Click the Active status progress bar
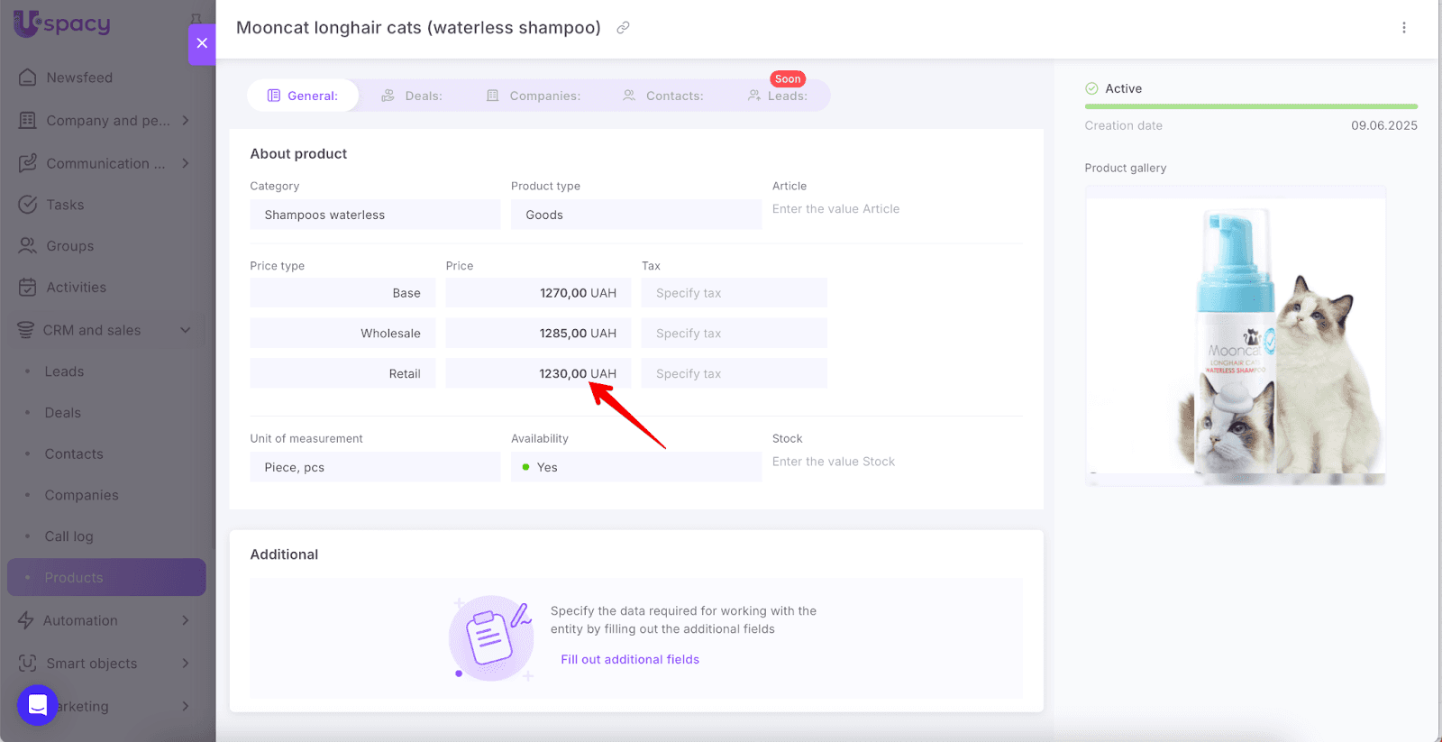 [1250, 106]
